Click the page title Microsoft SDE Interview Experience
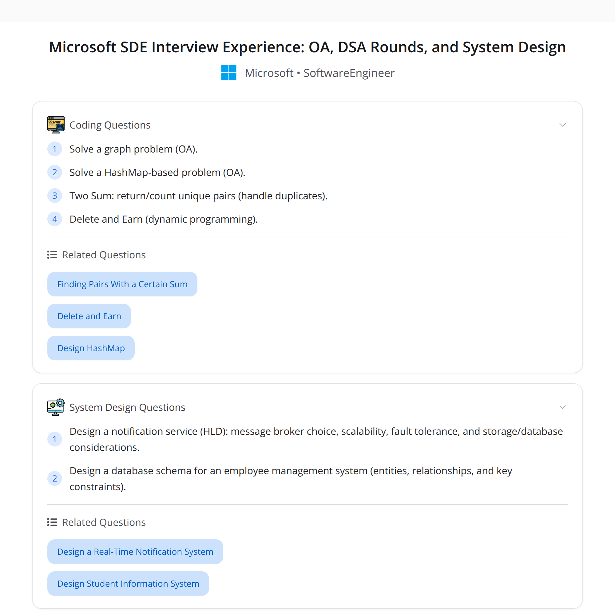The height and width of the screenshot is (615, 615). point(307,47)
